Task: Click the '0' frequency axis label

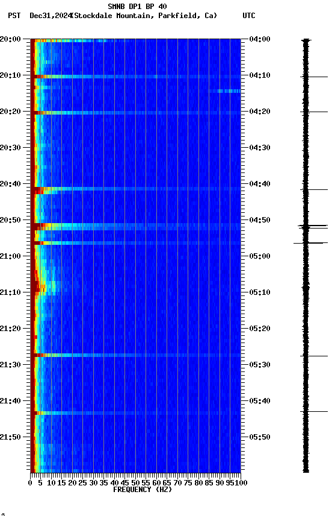Action: (31, 483)
